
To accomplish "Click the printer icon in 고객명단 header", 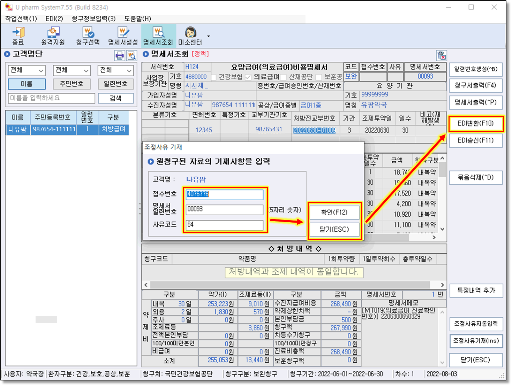I will (x=120, y=55).
